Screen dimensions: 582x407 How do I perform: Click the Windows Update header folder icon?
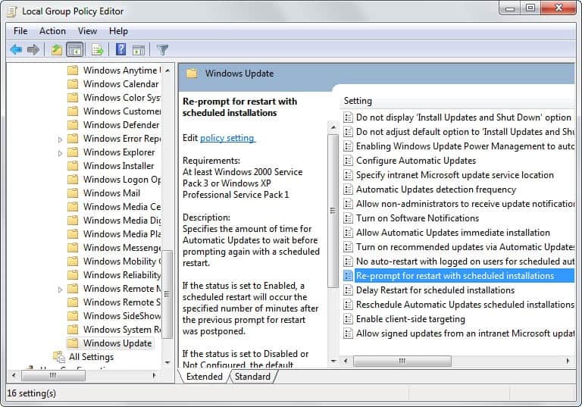tap(192, 74)
